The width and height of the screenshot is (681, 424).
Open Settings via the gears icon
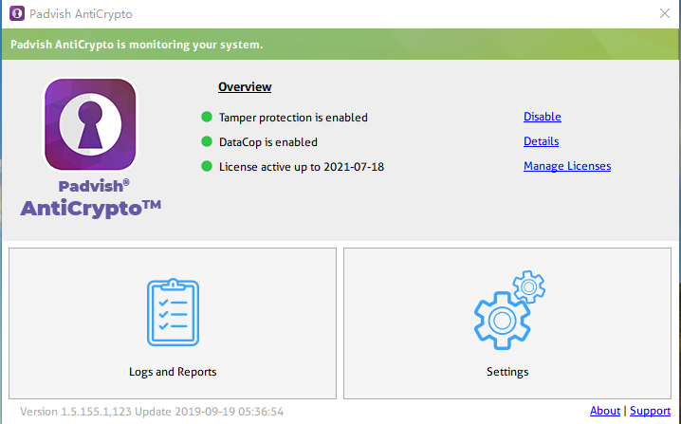(x=509, y=310)
